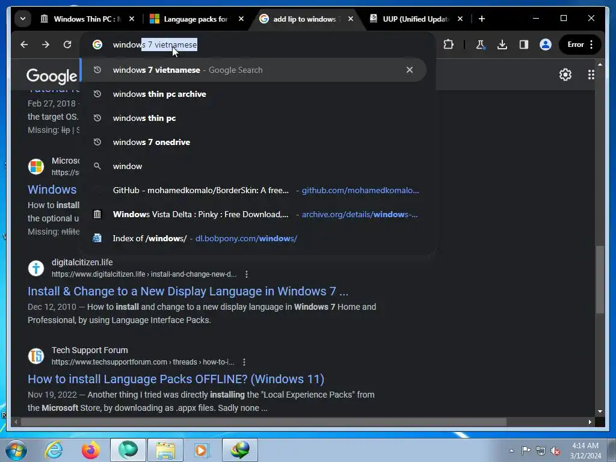This screenshot has height=462, width=616.
Task: Open a new browser tab
Action: click(x=482, y=19)
